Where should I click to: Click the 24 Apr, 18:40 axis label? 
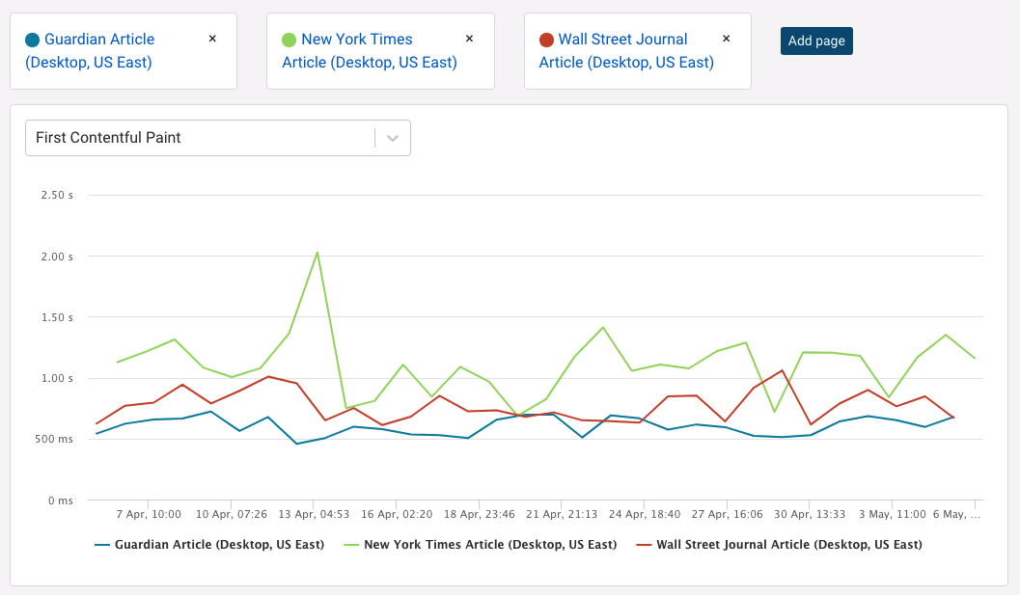point(645,514)
